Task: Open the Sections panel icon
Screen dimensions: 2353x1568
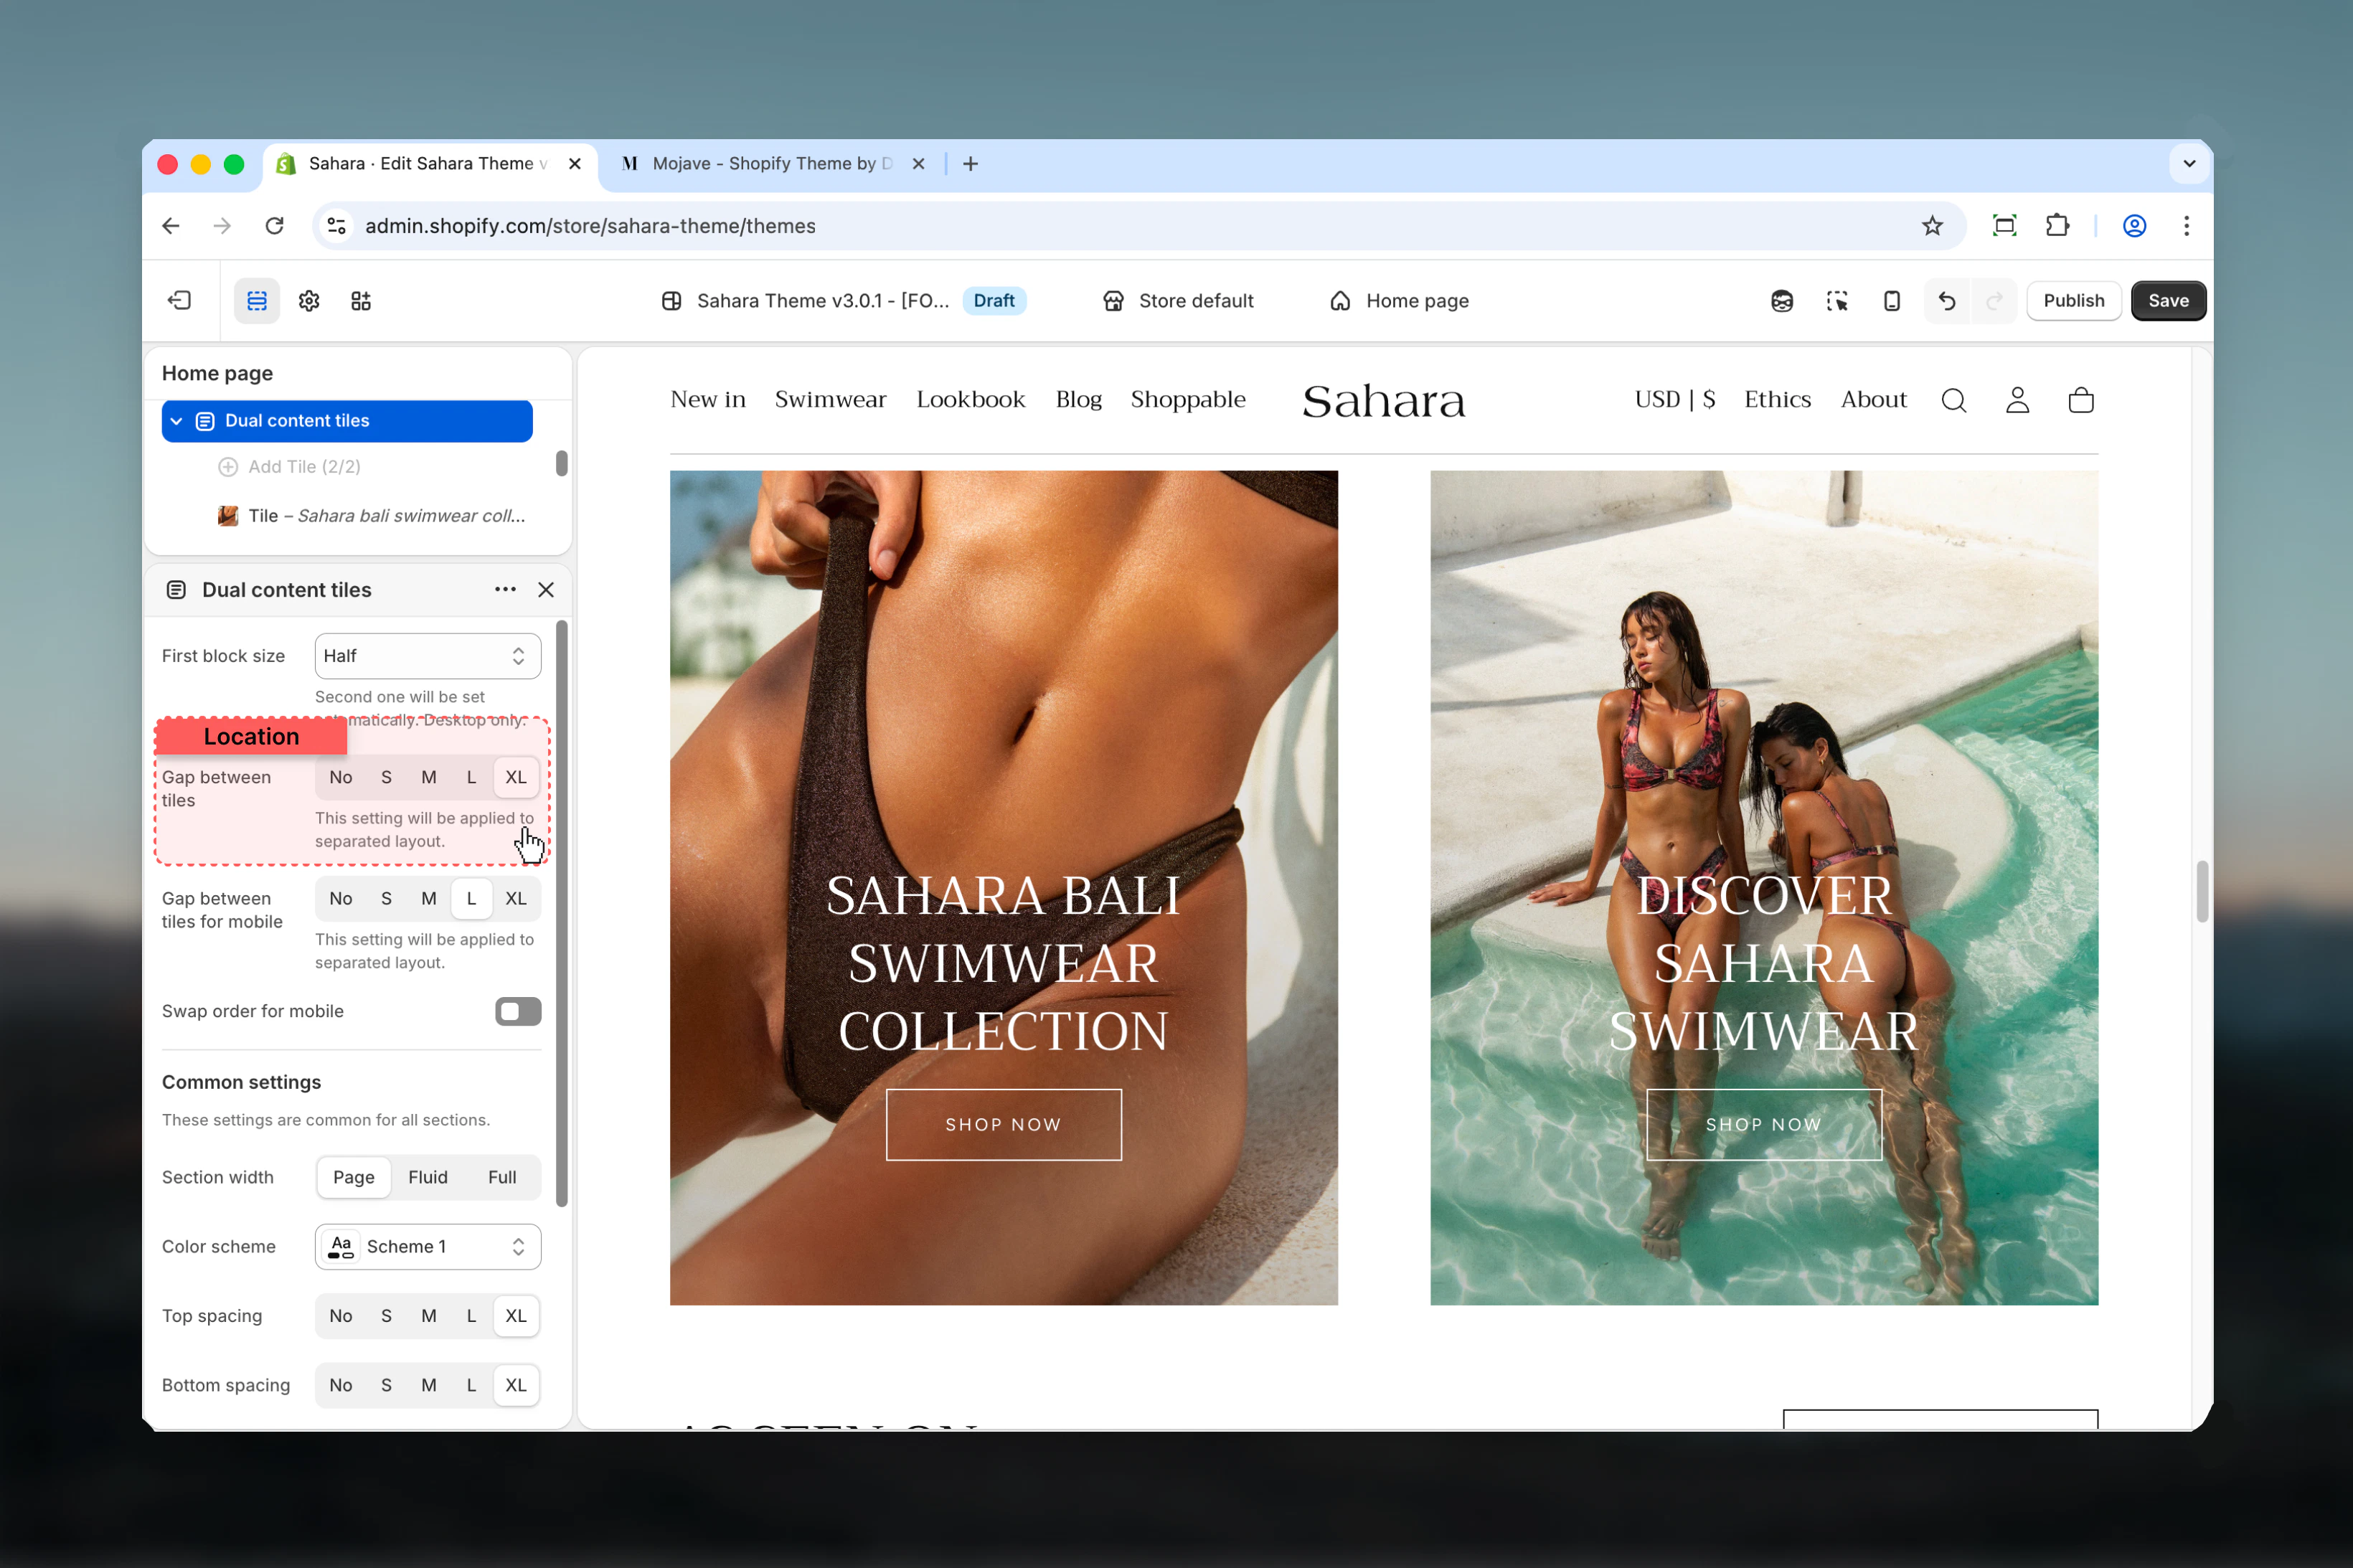Action: coord(257,301)
